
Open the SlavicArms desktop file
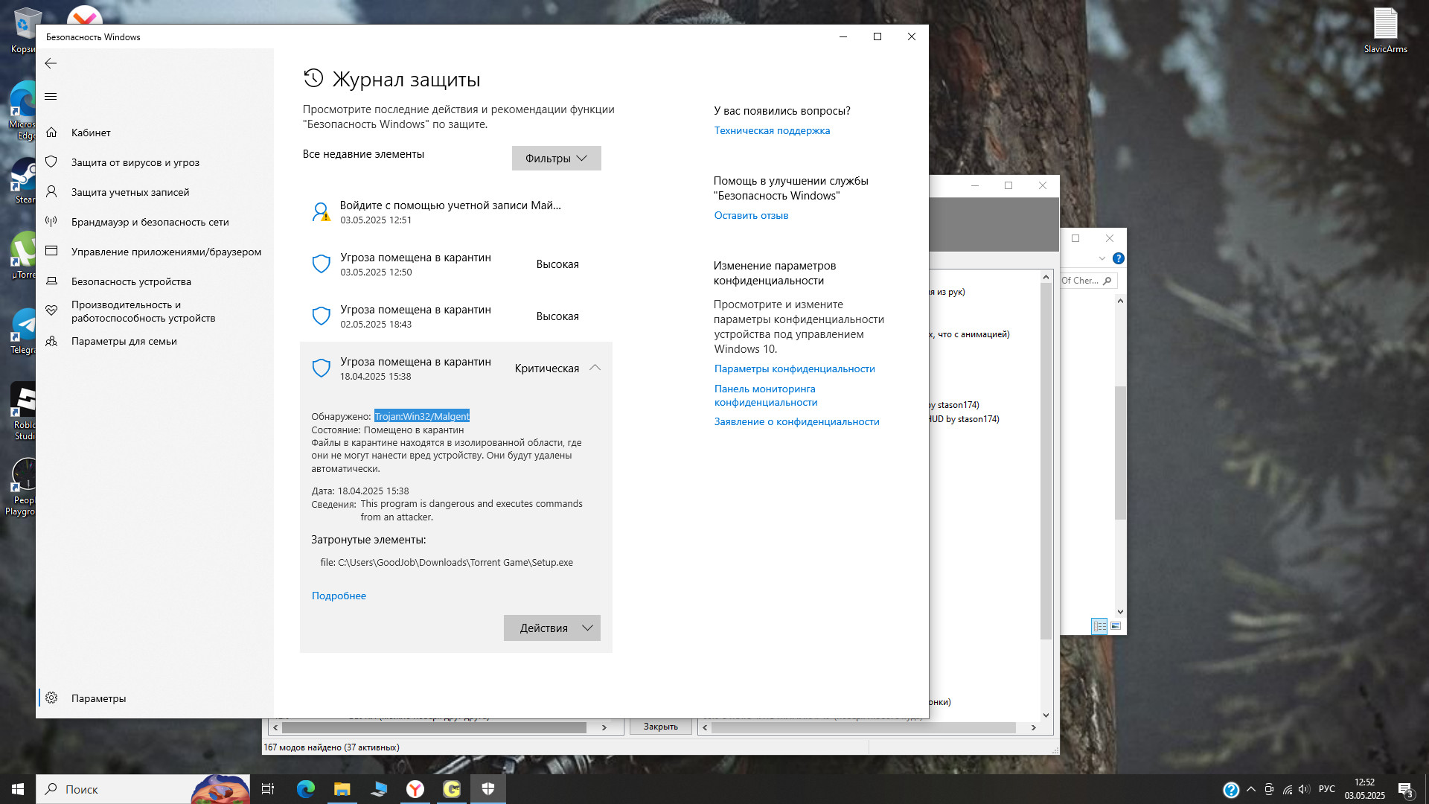pyautogui.click(x=1385, y=31)
